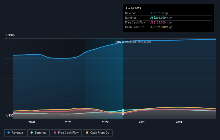The height and width of the screenshot is (140, 220).
Task: Click the Earnings data point marker on teal line
Action: [x=123, y=110]
